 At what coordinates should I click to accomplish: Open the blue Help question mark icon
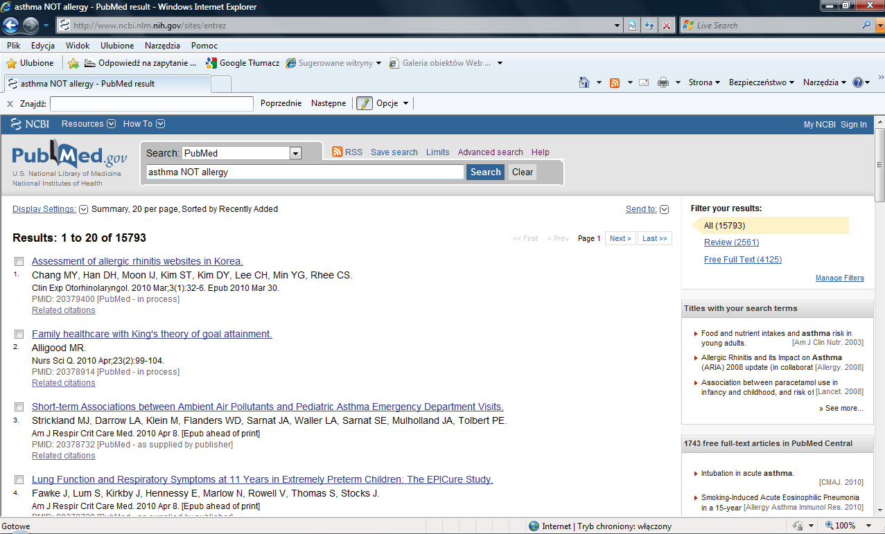coord(858,82)
